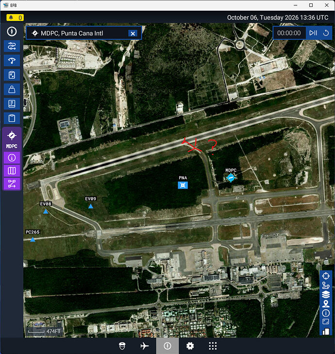
Task: Show map info in right toolbar
Action: pyautogui.click(x=325, y=313)
